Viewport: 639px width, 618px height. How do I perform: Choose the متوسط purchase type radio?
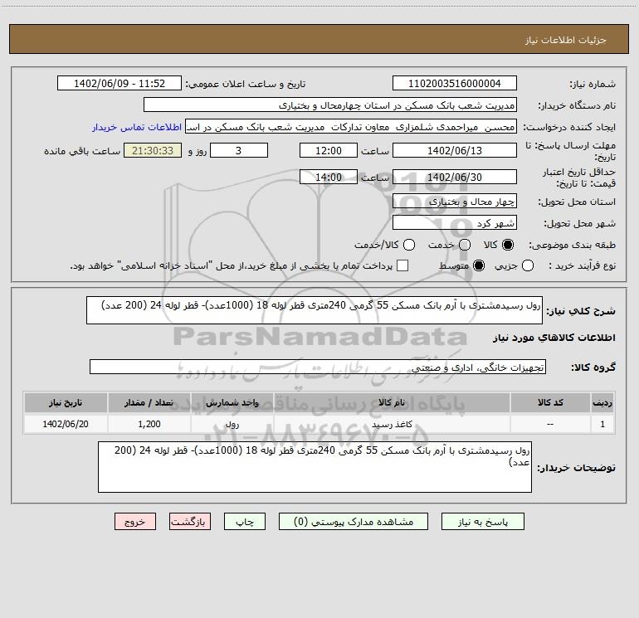point(479,265)
